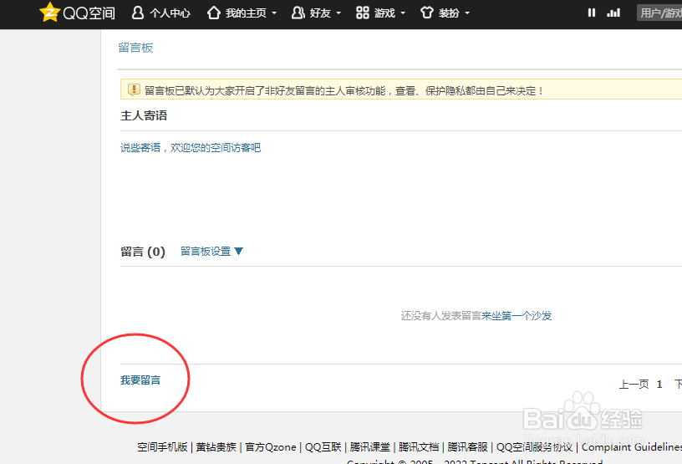Select page 1 in pagination
The width and height of the screenshot is (682, 464).
click(x=659, y=385)
